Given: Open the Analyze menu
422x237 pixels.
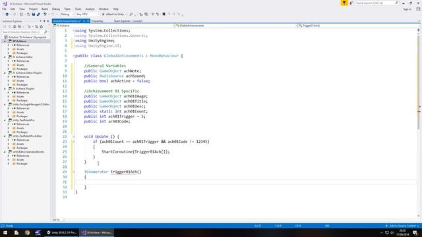Looking at the screenshot, I should click(x=90, y=9).
